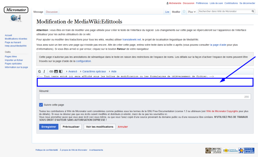Open Importer un fichier link

tap(14, 60)
